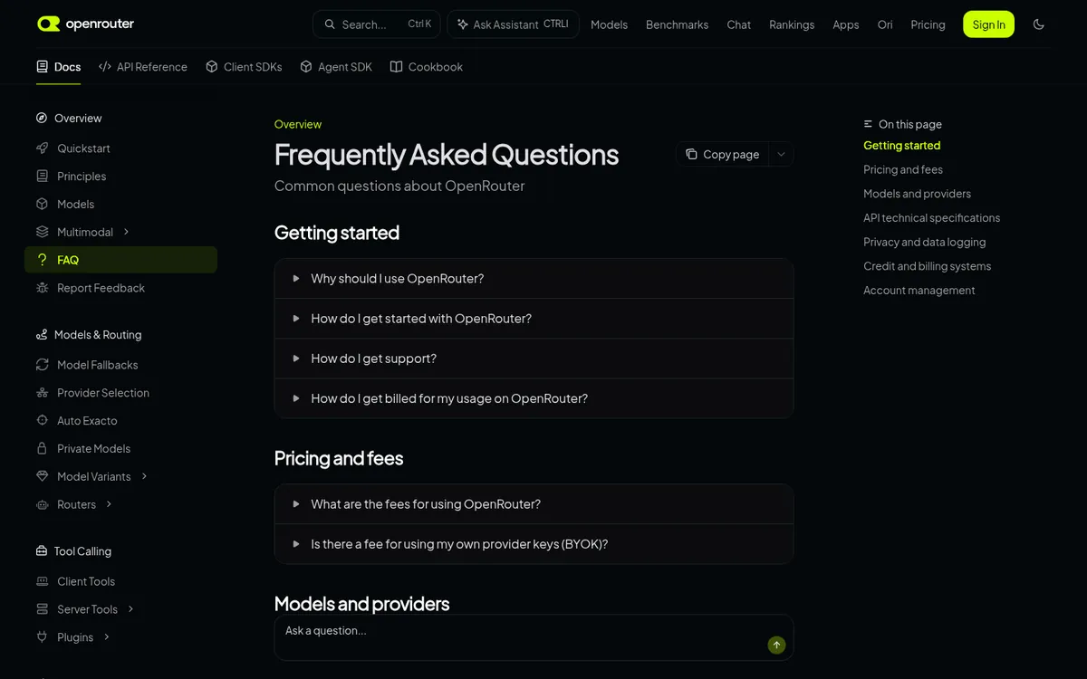Click the Plugins plug icon
Image resolution: width=1087 pixels, height=679 pixels.
pos(42,636)
